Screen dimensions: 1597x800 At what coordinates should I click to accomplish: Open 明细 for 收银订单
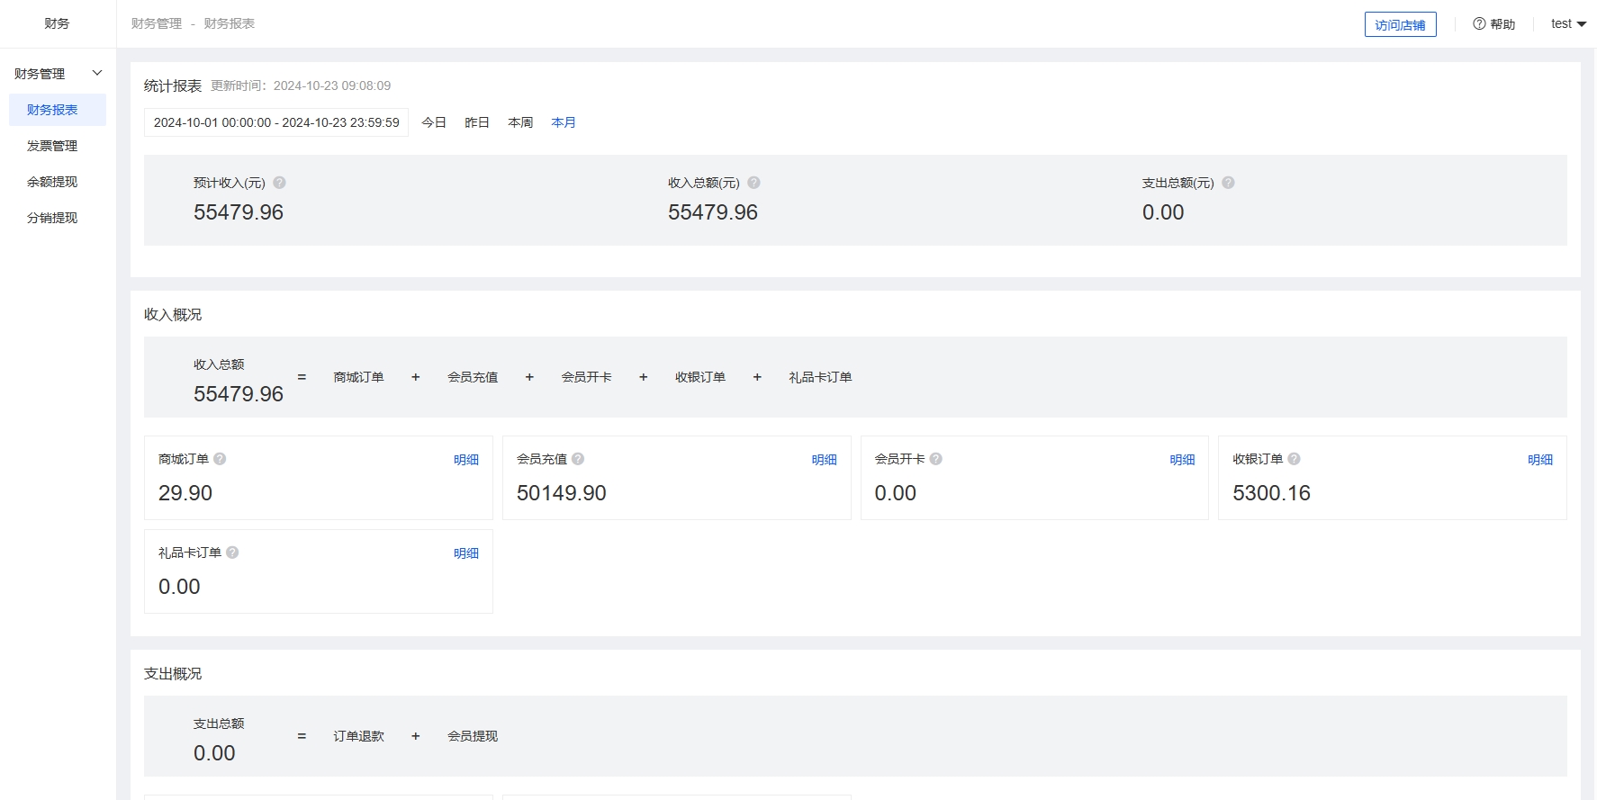click(x=1540, y=460)
